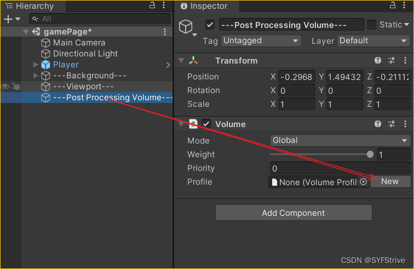This screenshot has height=269, width=414.
Task: Click the blue Player prefab icon
Action: pyautogui.click(x=45, y=65)
